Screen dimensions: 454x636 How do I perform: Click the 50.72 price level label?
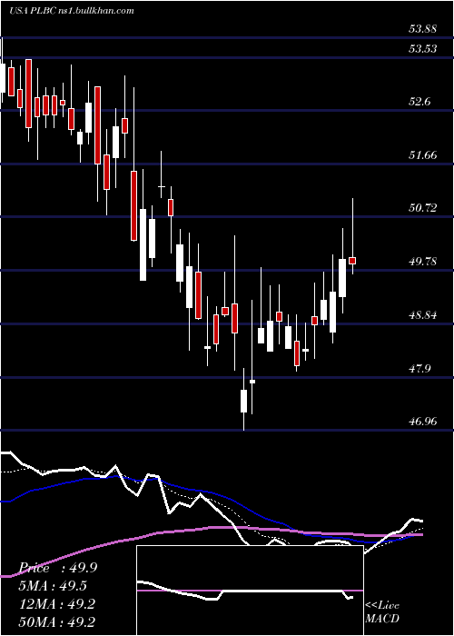[422, 208]
